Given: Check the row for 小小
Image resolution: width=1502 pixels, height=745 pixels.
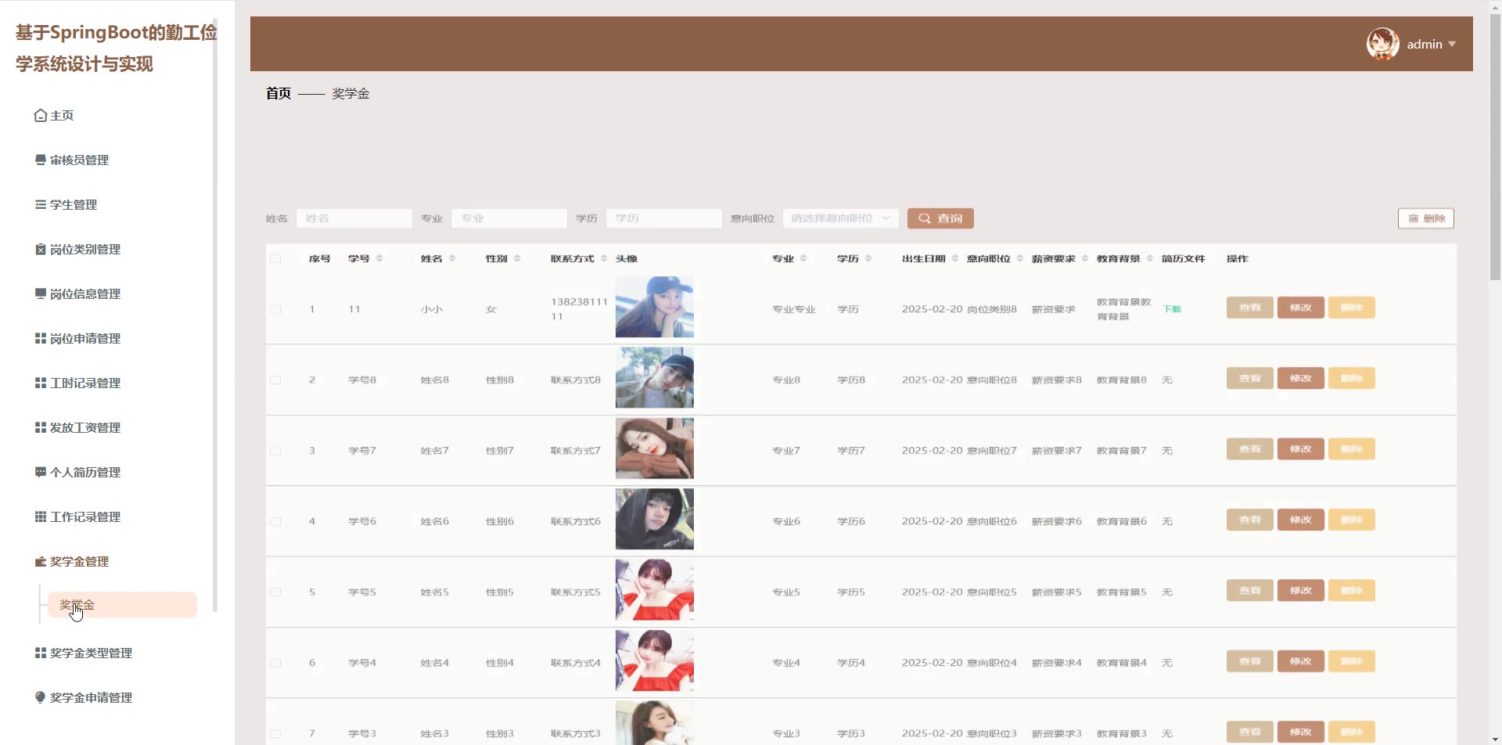Looking at the screenshot, I should (x=275, y=309).
